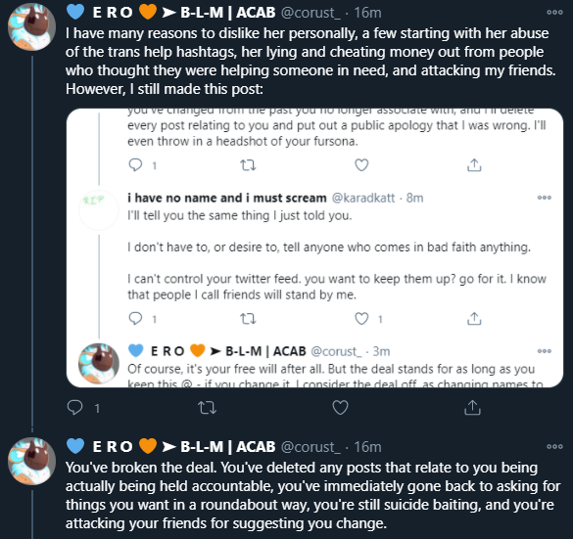
Task: Open the @karadkatt handle in embedded image
Action: pos(363,198)
